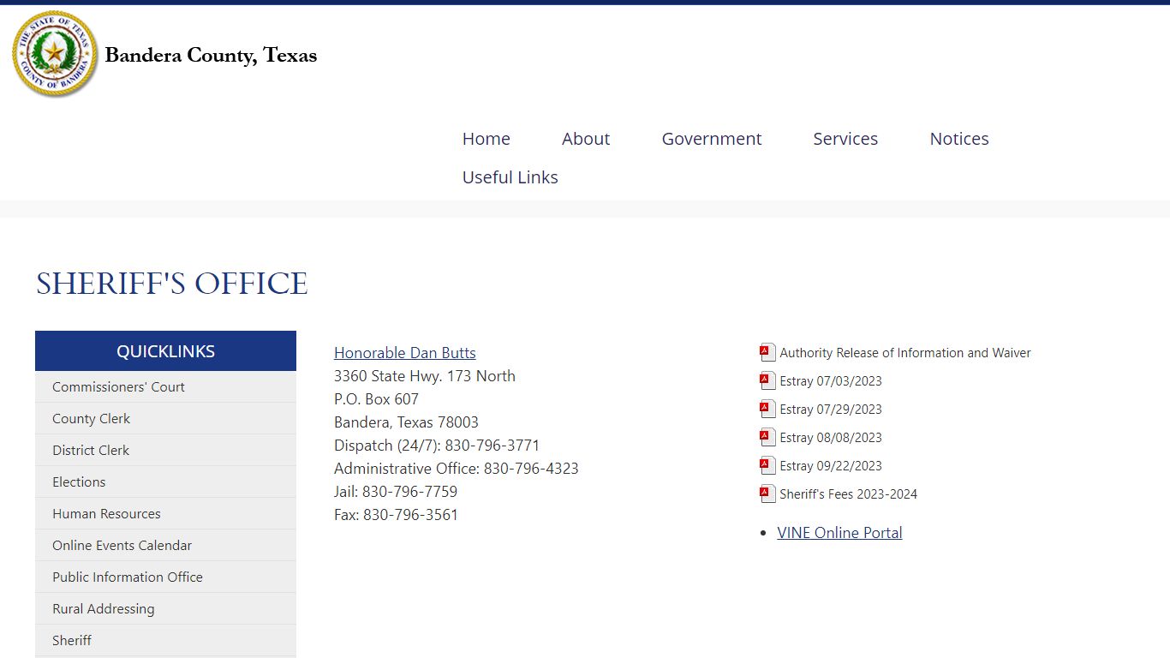Go to County Clerk quicklink
The image size is (1170, 658).
pyautogui.click(x=165, y=419)
